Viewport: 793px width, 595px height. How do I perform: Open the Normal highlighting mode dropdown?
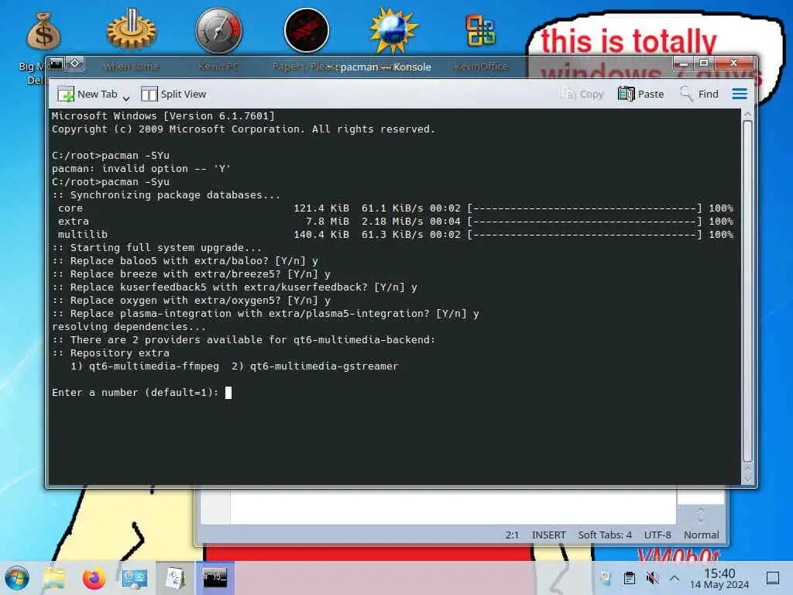click(701, 535)
